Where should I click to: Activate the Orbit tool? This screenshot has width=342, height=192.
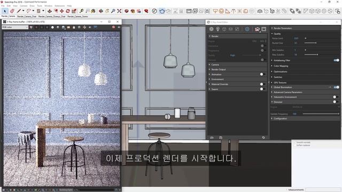101,11
